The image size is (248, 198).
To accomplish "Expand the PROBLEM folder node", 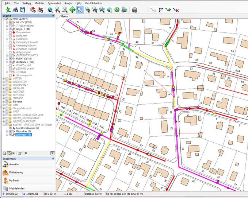I will tap(4, 88).
